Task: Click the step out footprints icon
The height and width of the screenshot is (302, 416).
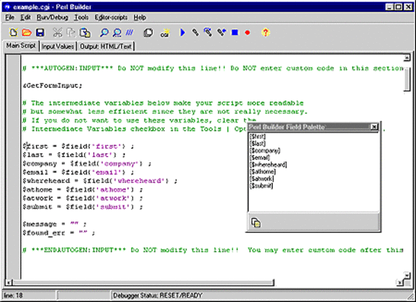Action: click(222, 32)
